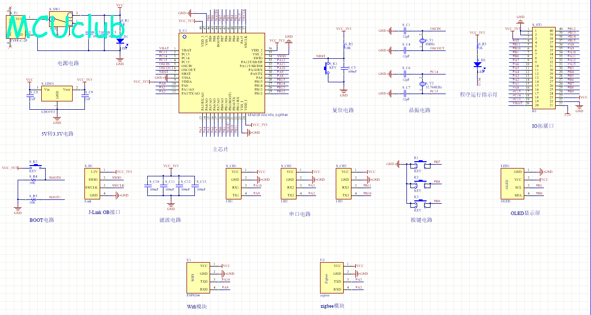Viewport: 591px width, 315px height.
Task: Click the '复位电路' section label
Action: pos(343,110)
